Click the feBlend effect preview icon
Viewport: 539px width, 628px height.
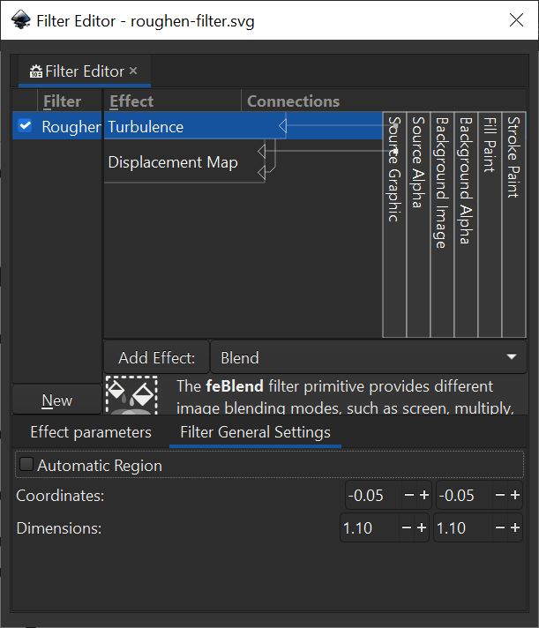131,395
